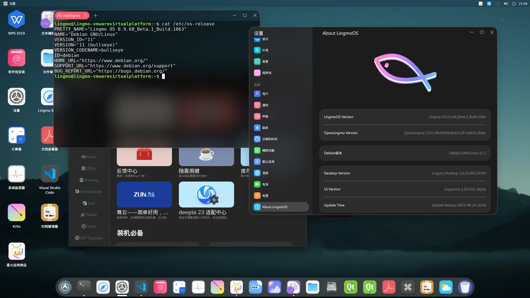Launch 星火应用商店 from the desktop
This screenshot has width=530, height=298.
click(17, 251)
